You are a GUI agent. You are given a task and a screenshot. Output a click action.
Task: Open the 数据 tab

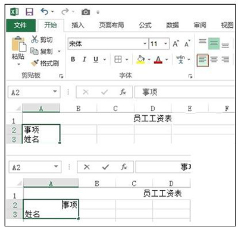point(173,25)
